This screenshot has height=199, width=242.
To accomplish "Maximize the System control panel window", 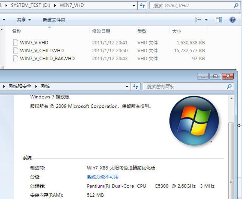I will click(215, 76).
